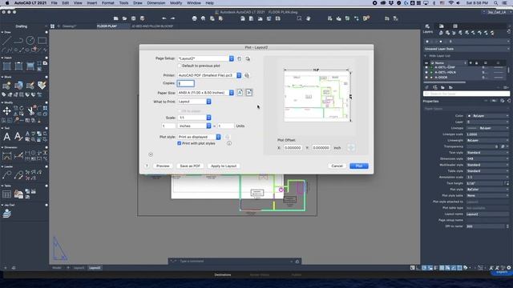This screenshot has width=513, height=288.
Task: Click the plot style info icon
Action: click(x=229, y=143)
